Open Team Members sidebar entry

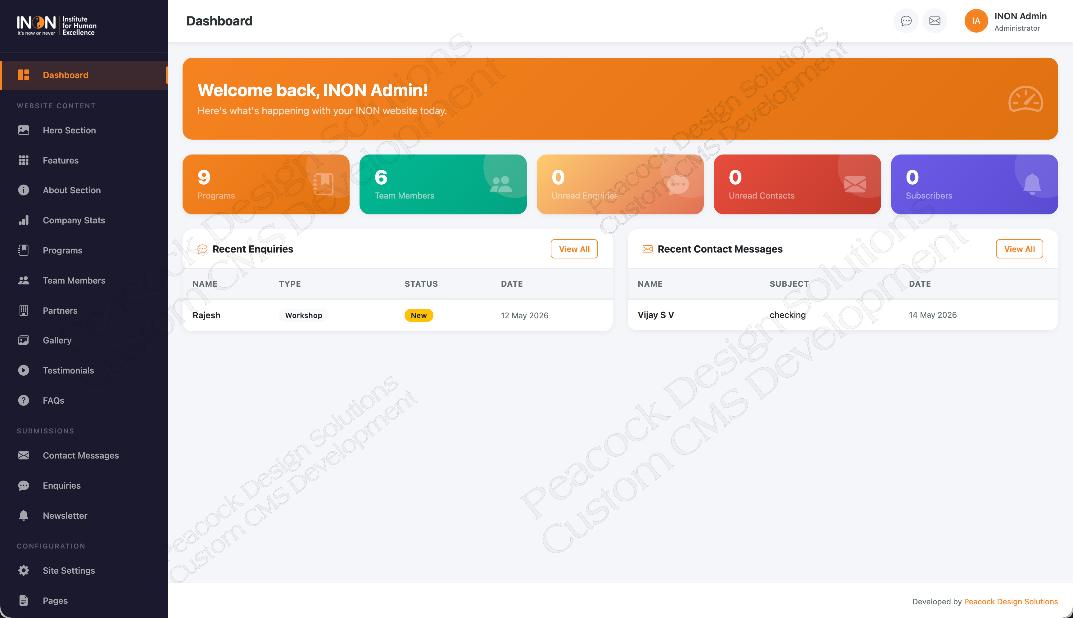(84, 280)
